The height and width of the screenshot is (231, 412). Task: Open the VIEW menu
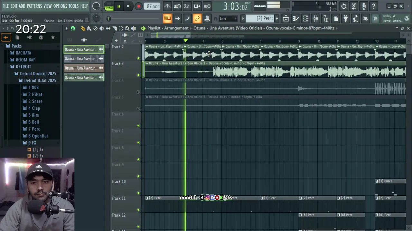tap(48, 6)
